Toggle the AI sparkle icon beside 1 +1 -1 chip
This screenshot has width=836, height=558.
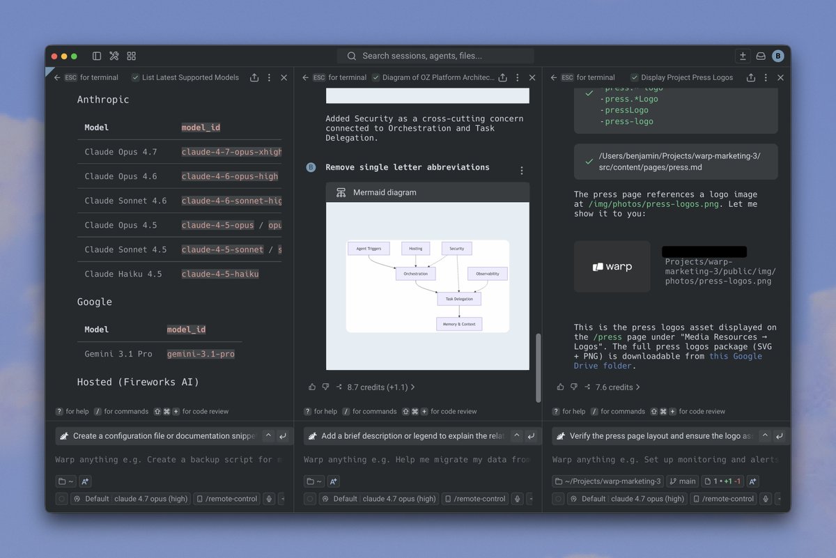(x=753, y=481)
